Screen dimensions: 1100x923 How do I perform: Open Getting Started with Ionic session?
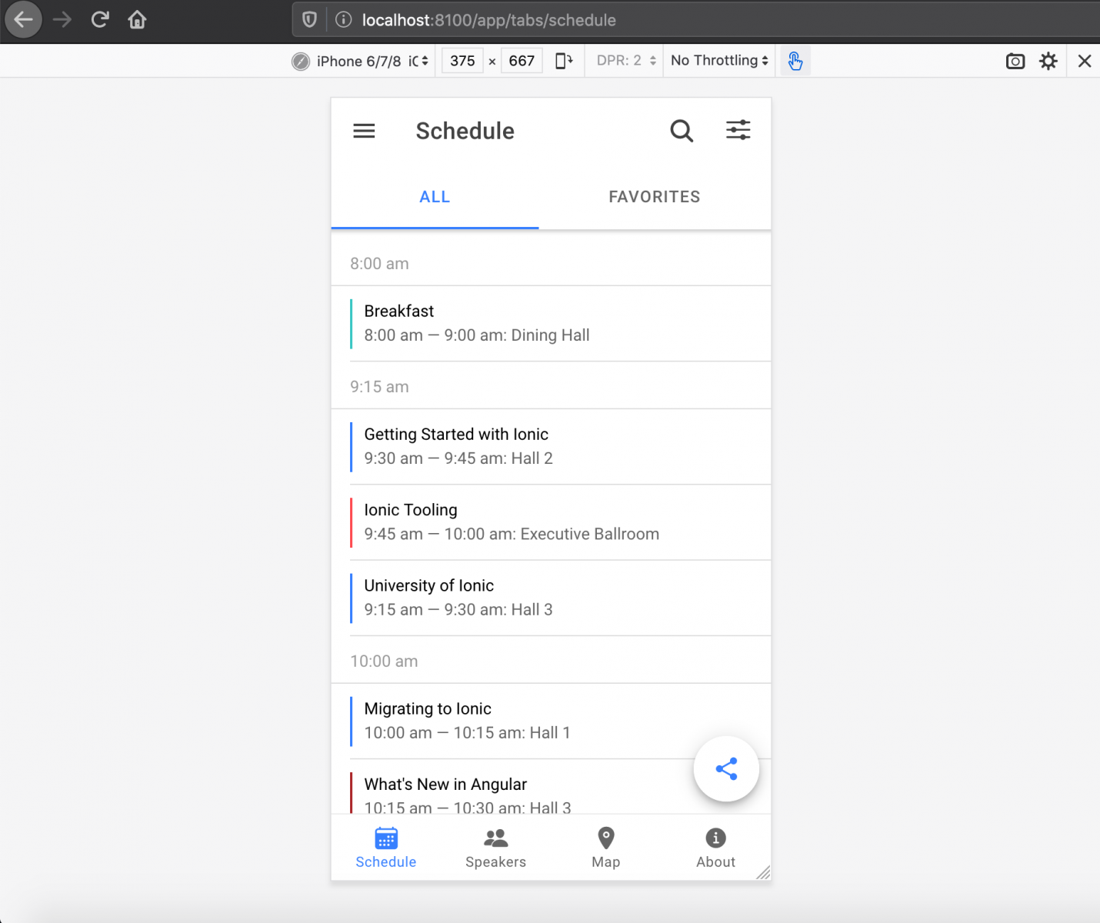[x=551, y=446]
